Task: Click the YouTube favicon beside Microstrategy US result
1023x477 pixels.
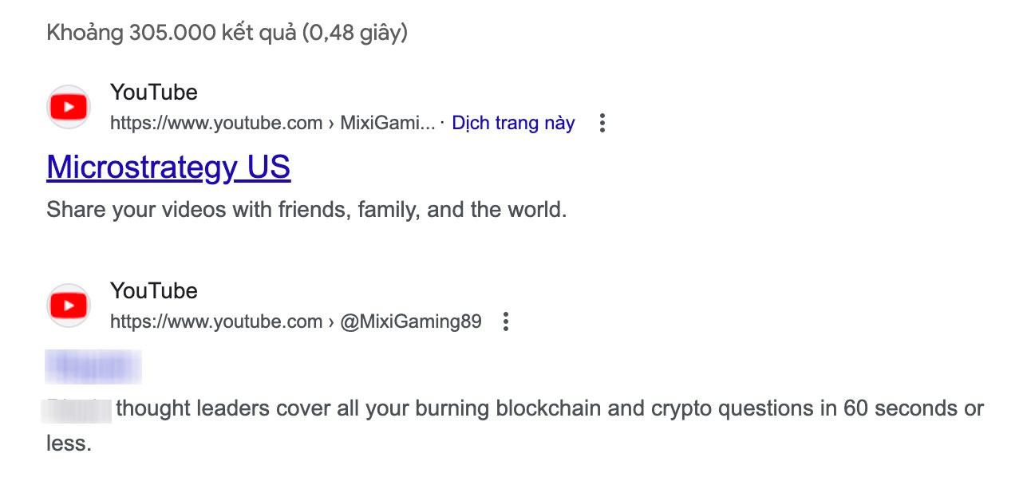Action: [69, 107]
